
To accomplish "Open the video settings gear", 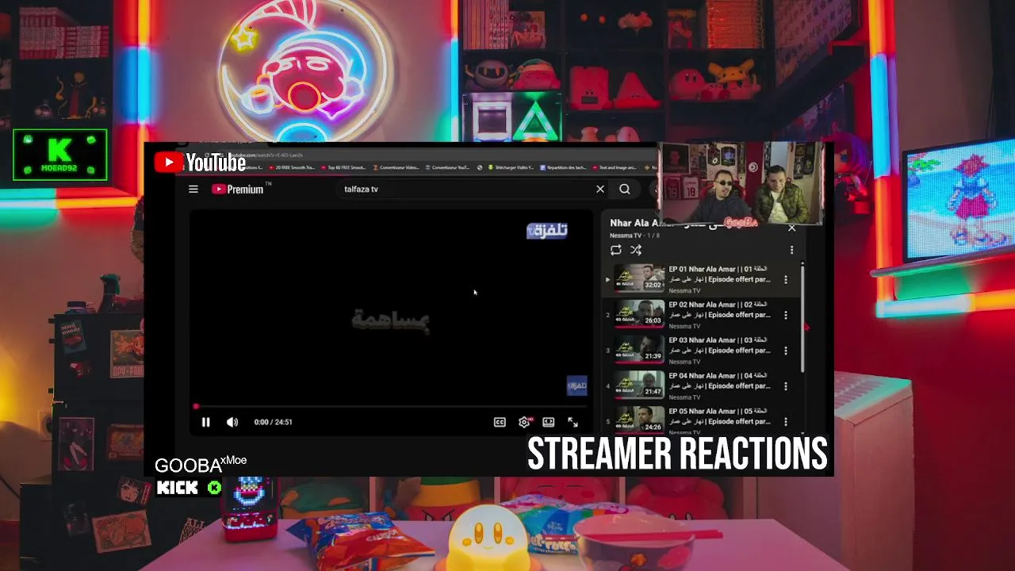I will [x=524, y=422].
